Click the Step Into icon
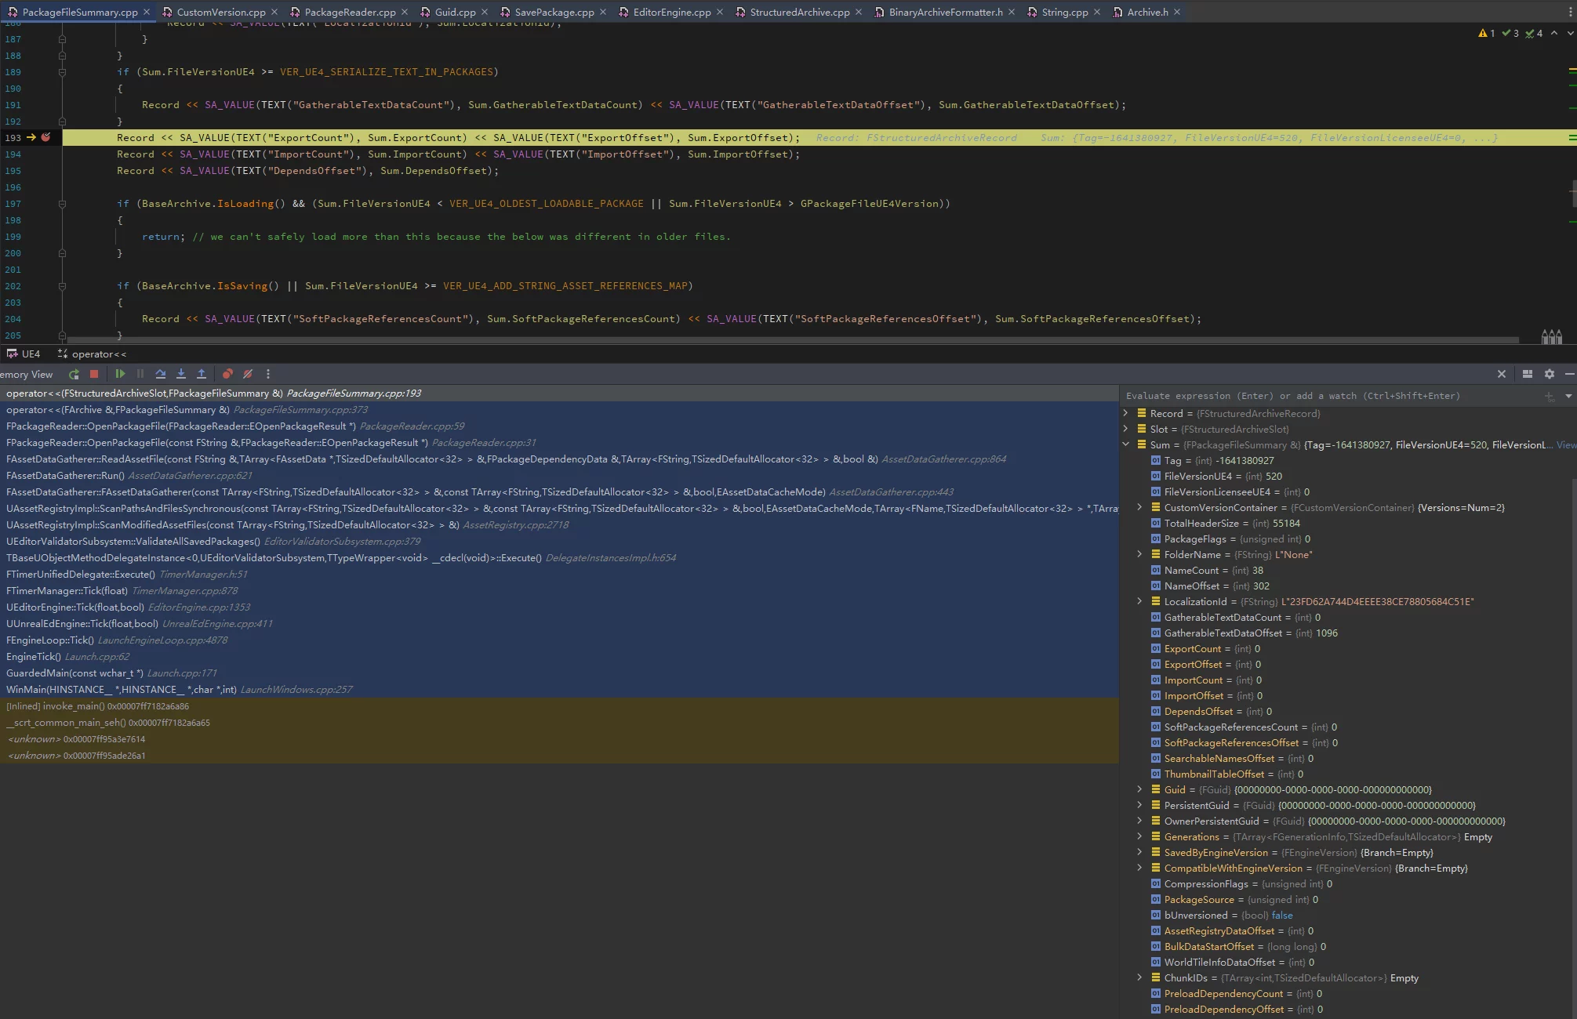This screenshot has height=1019, width=1577. (x=181, y=375)
